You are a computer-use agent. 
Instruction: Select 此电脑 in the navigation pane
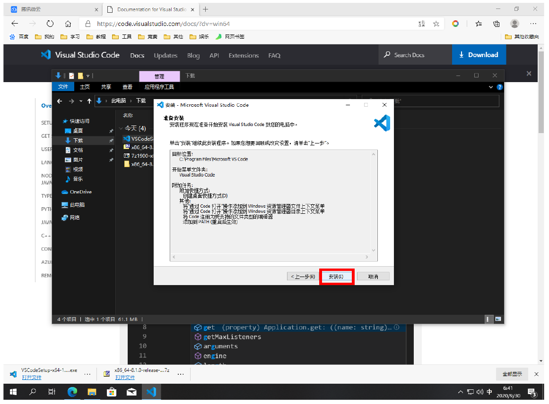77,205
